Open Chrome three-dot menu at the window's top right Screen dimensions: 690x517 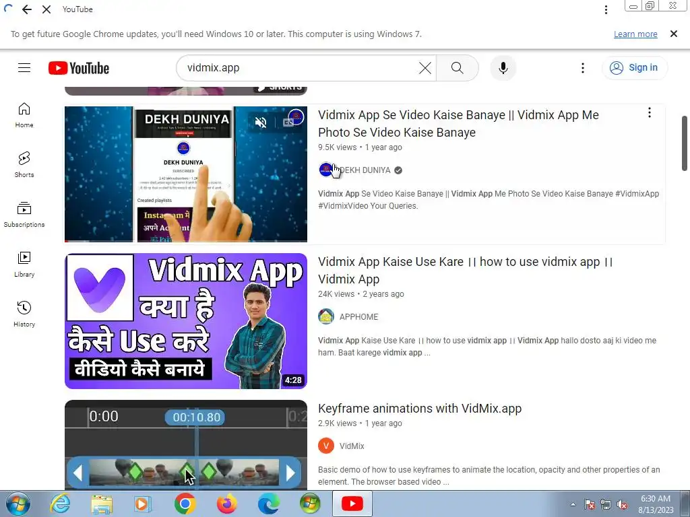point(606,9)
